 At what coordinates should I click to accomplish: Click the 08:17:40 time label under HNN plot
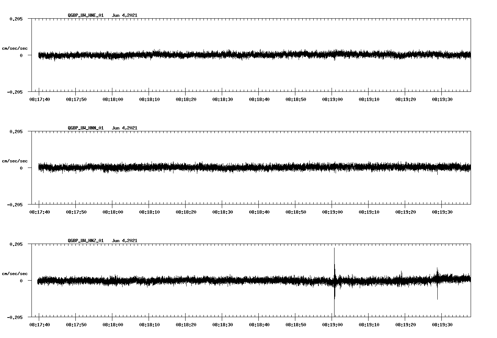click(40, 212)
